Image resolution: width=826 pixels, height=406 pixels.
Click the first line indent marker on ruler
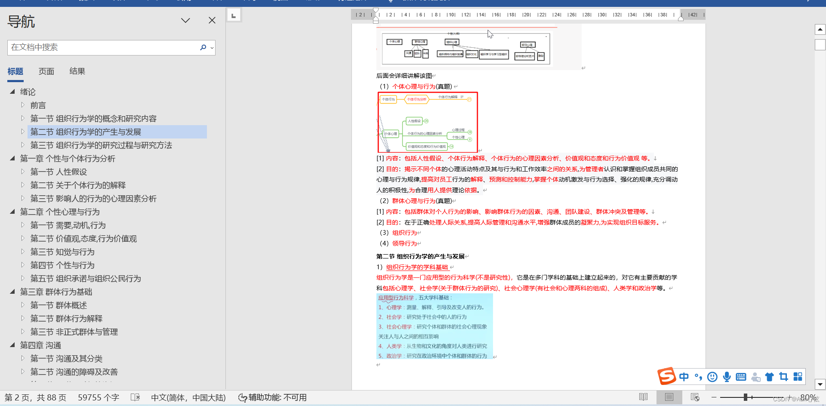376,11
